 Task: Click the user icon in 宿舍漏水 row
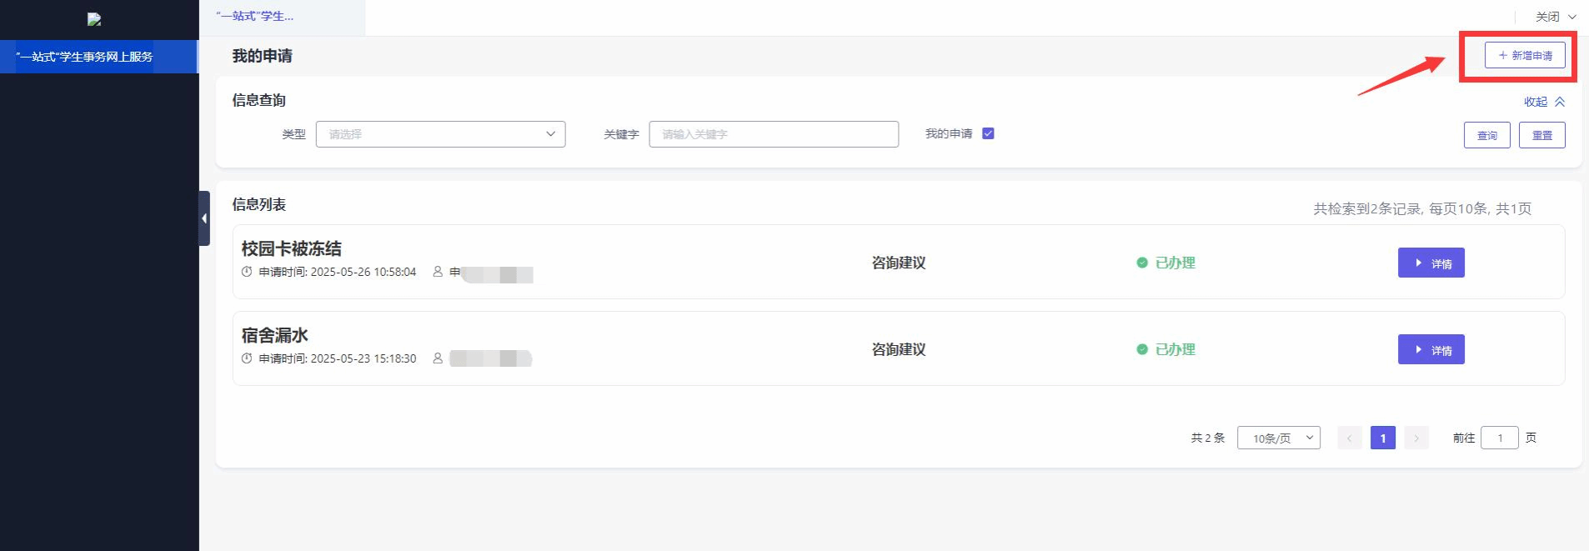(x=438, y=358)
